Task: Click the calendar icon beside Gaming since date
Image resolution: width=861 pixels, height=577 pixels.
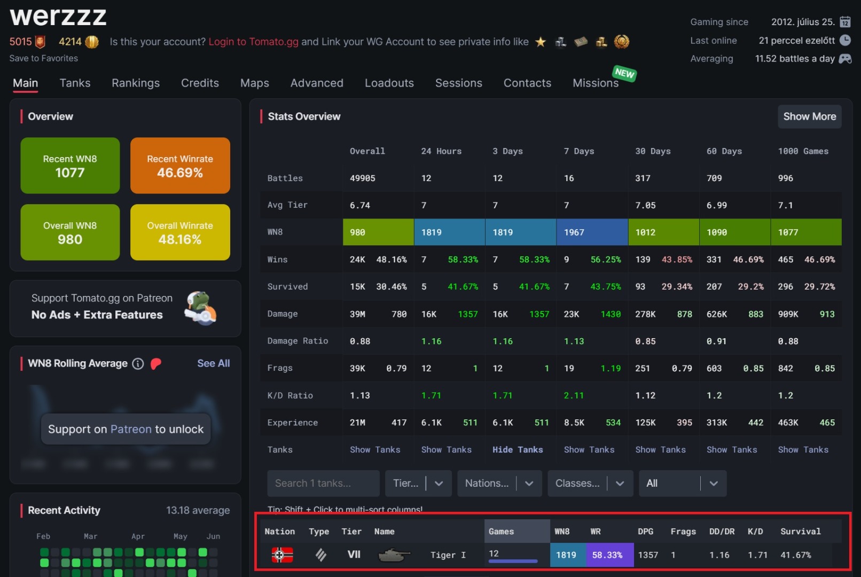Action: coord(845,22)
